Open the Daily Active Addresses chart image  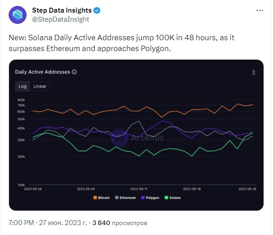click(x=136, y=135)
